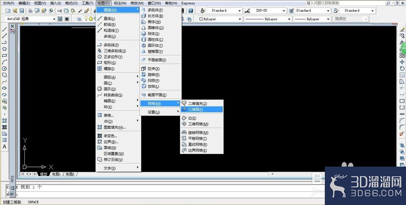Open the multileader style Standard dropdown

coord(372,11)
